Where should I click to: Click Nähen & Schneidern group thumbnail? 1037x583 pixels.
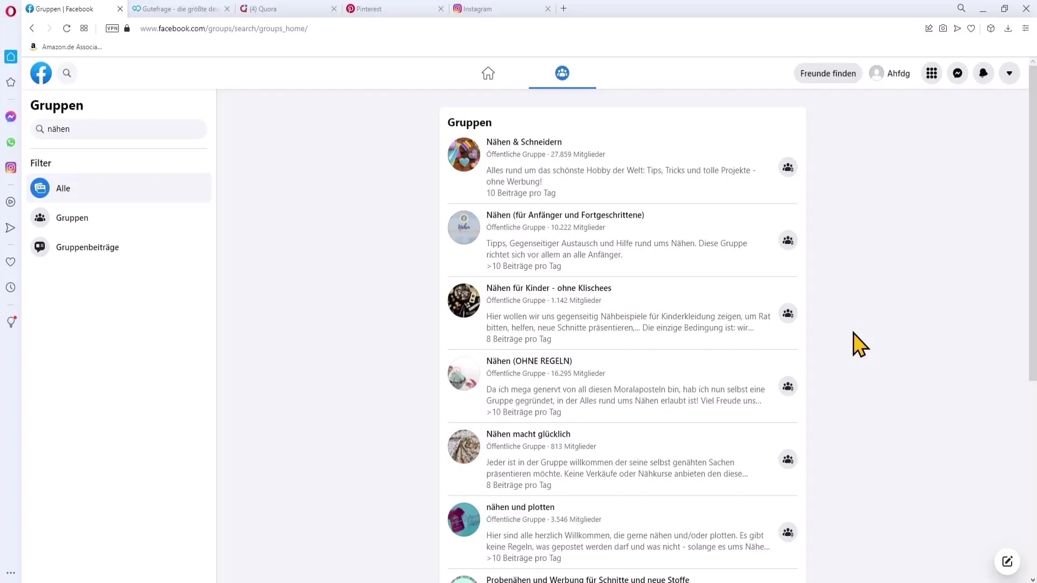pyautogui.click(x=464, y=154)
